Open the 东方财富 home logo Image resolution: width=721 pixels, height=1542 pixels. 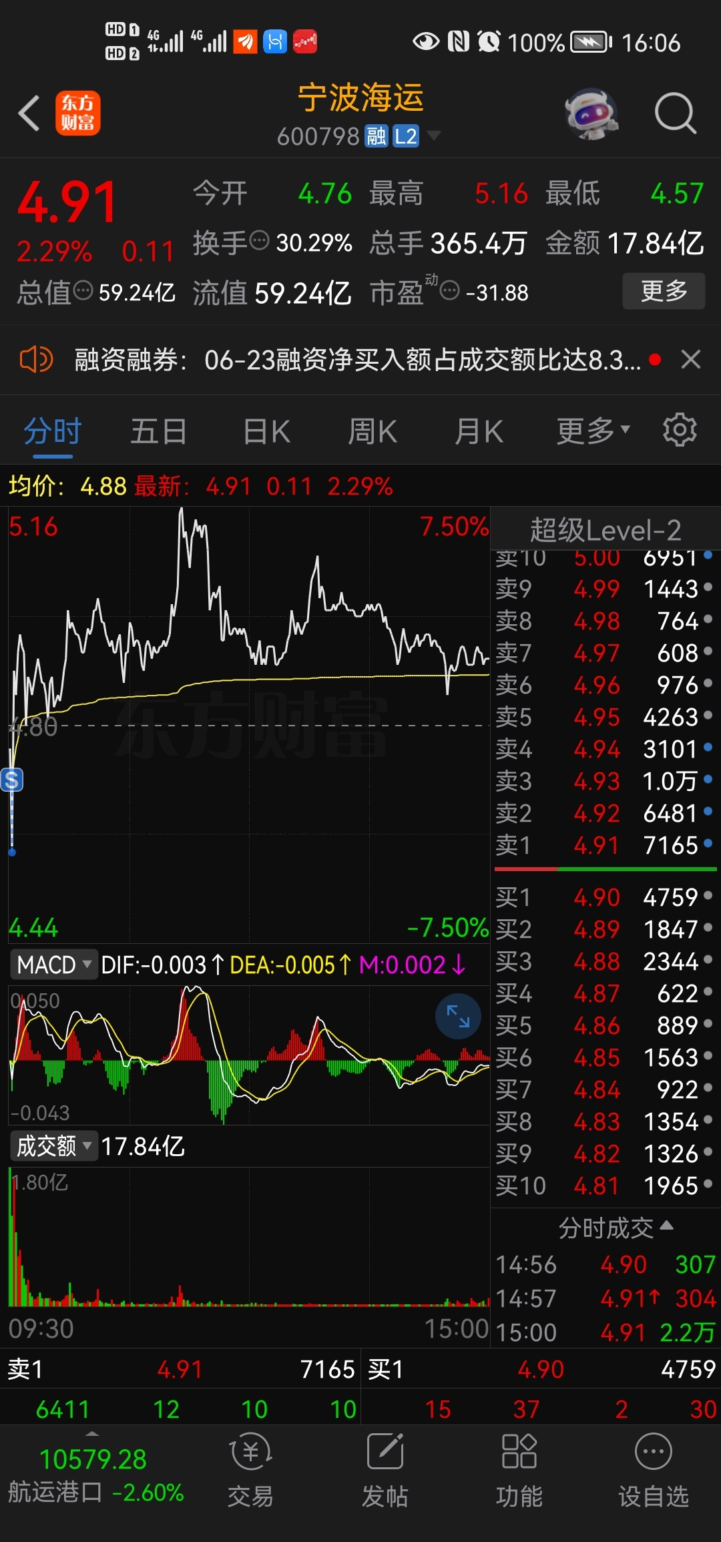(77, 113)
